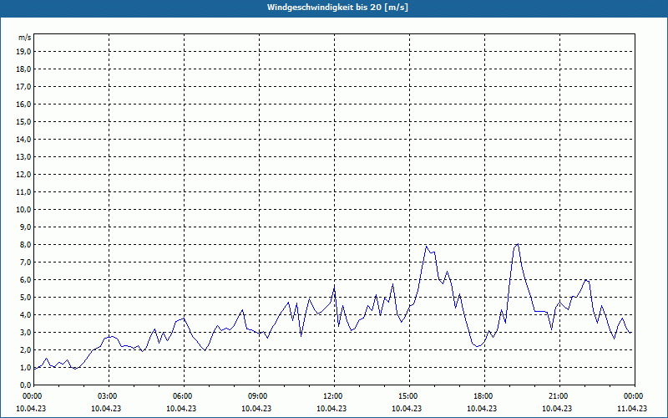Click the chart title 'Windgeschwindigkeit bis 20 [m/s]'
Image resolution: width=668 pixels, height=418 pixels.
point(337,8)
